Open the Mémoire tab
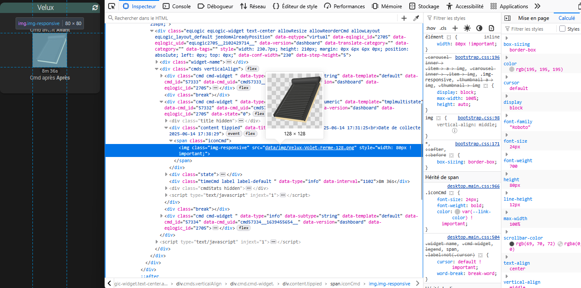 click(387, 6)
